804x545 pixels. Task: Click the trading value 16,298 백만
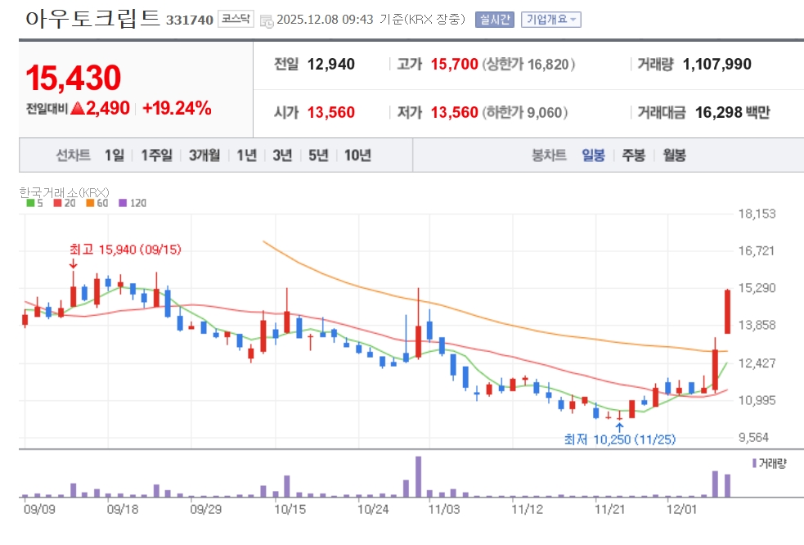[733, 112]
